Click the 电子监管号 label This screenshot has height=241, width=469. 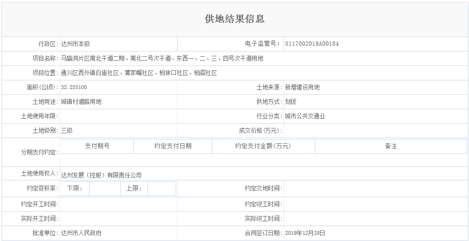(262, 44)
